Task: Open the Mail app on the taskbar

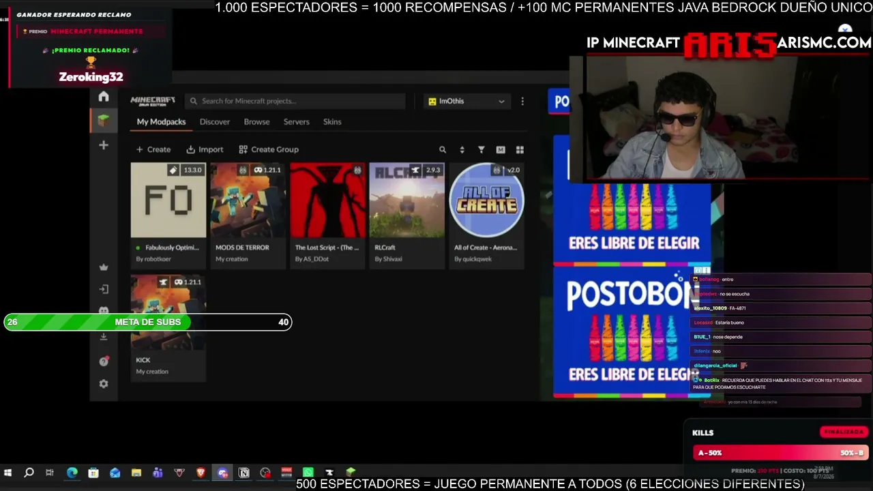Action: tap(115, 473)
